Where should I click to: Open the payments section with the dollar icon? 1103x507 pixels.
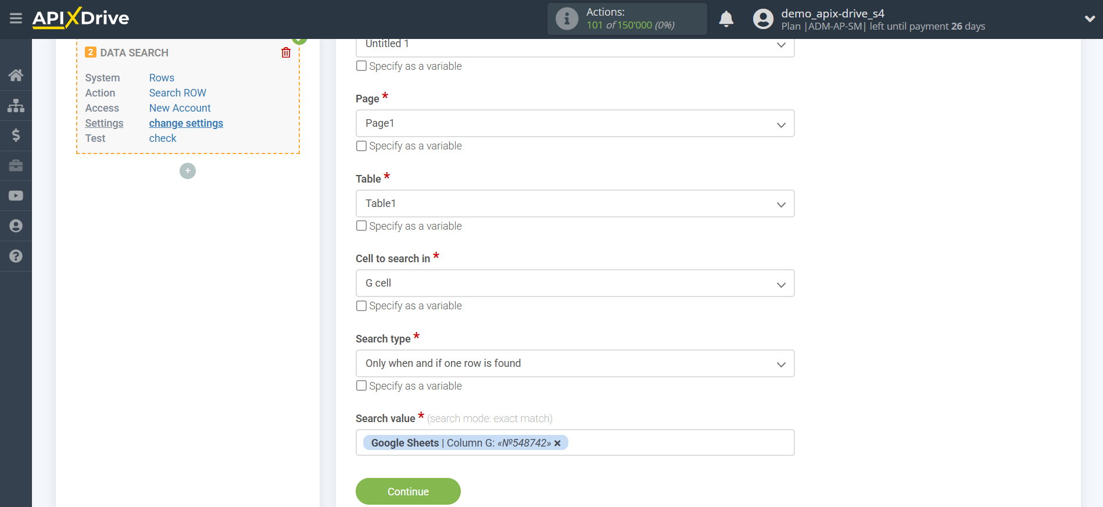pos(16,135)
